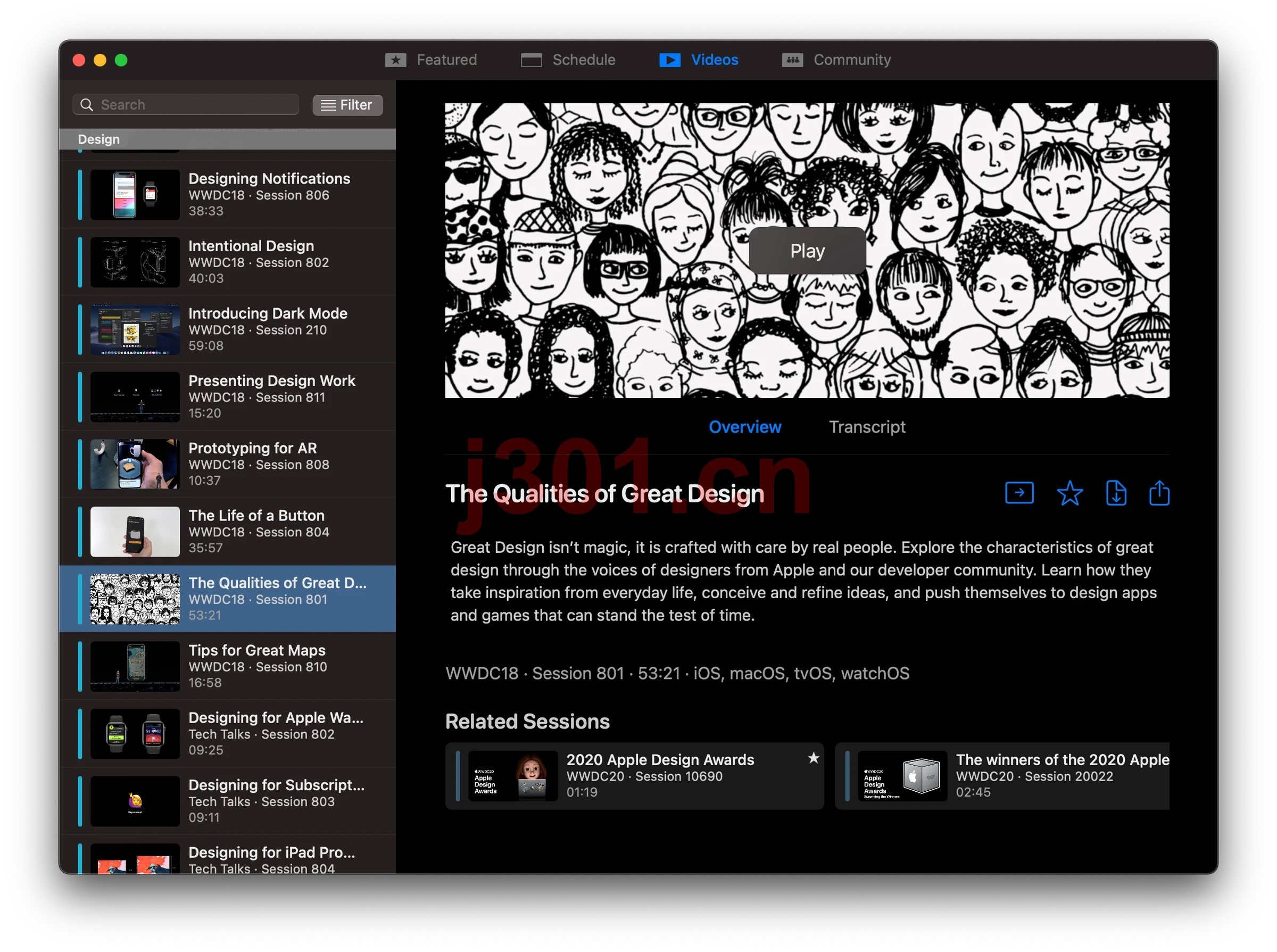1277x952 pixels.
Task: Click the Tips for Great Maps thumbnail
Action: click(135, 667)
